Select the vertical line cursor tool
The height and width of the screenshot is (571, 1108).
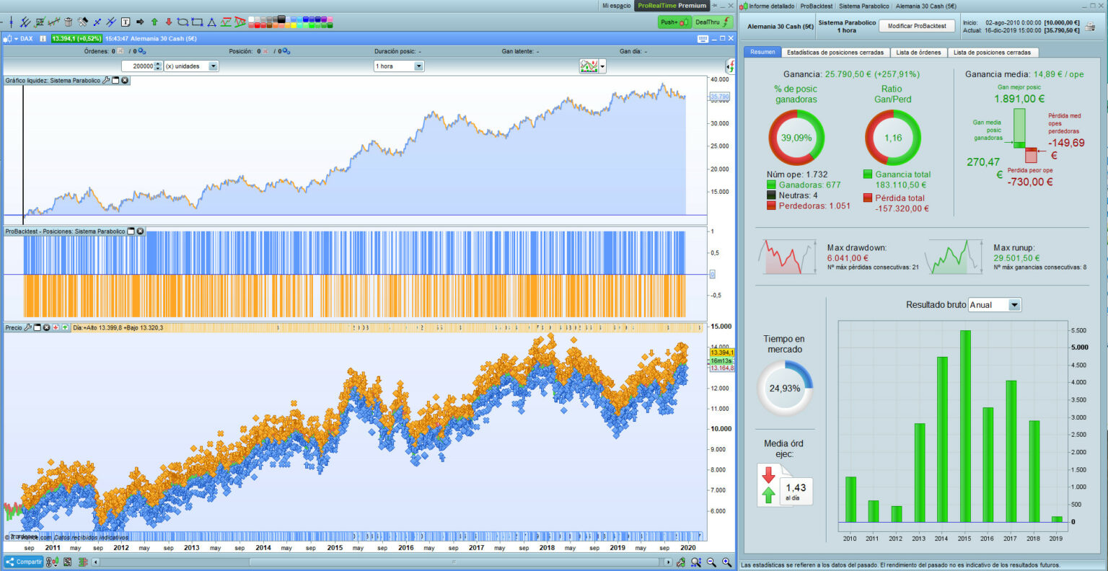tap(12, 22)
